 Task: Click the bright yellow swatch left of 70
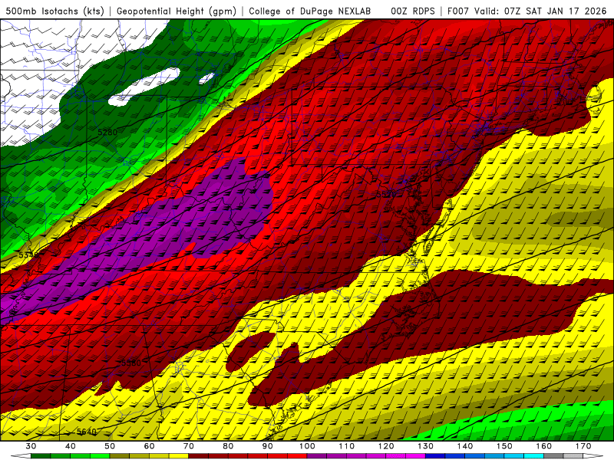click(x=179, y=456)
